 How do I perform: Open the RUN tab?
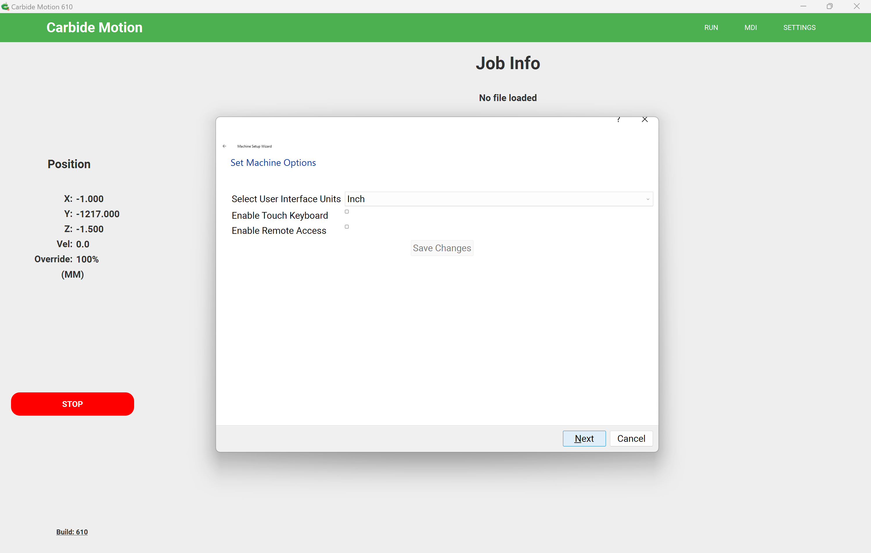click(711, 28)
